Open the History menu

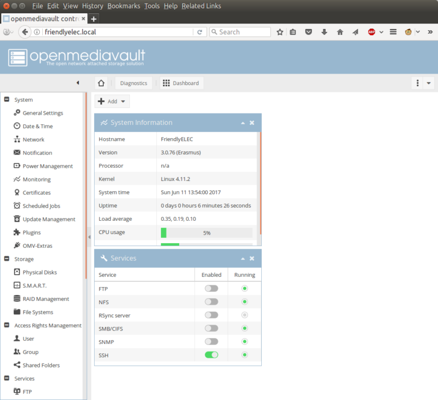92,6
